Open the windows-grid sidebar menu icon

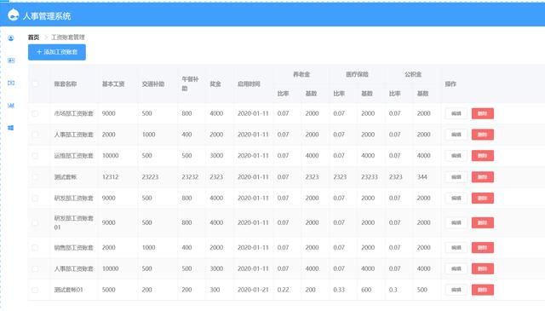(11, 128)
